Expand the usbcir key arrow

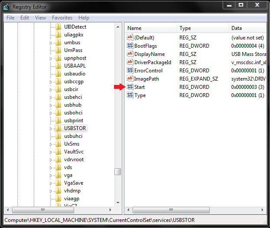tap(51, 90)
